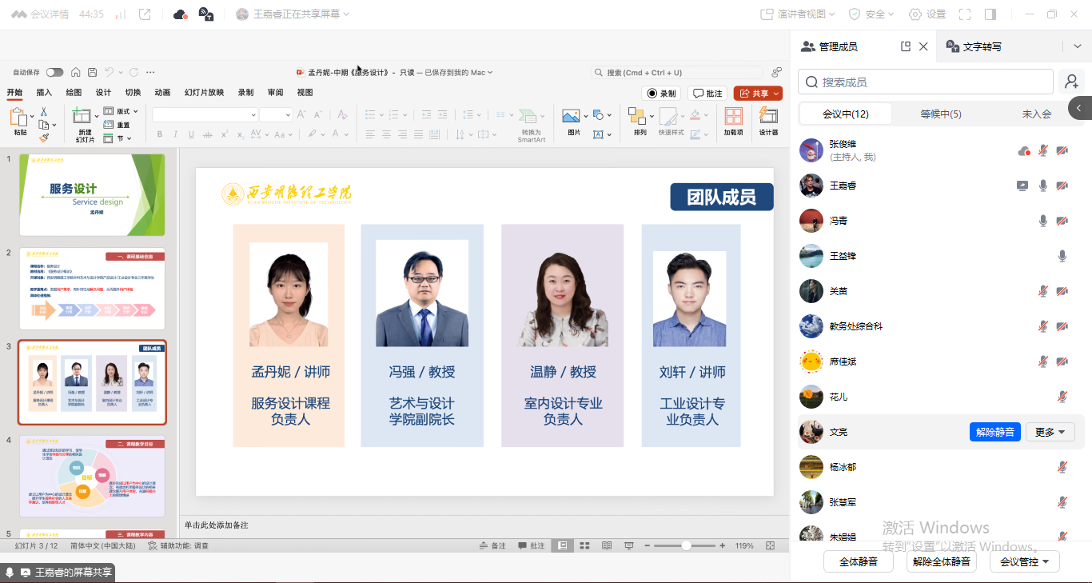This screenshot has height=583, width=1092.
Task: Open the 会议管控 dropdown
Action: click(x=1024, y=561)
